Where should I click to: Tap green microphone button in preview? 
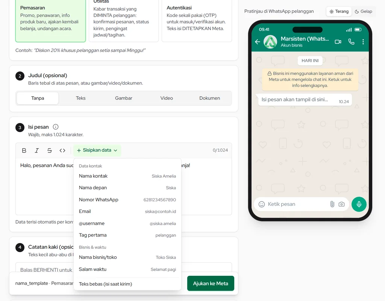point(359,204)
